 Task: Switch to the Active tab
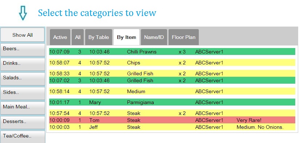coord(60,37)
